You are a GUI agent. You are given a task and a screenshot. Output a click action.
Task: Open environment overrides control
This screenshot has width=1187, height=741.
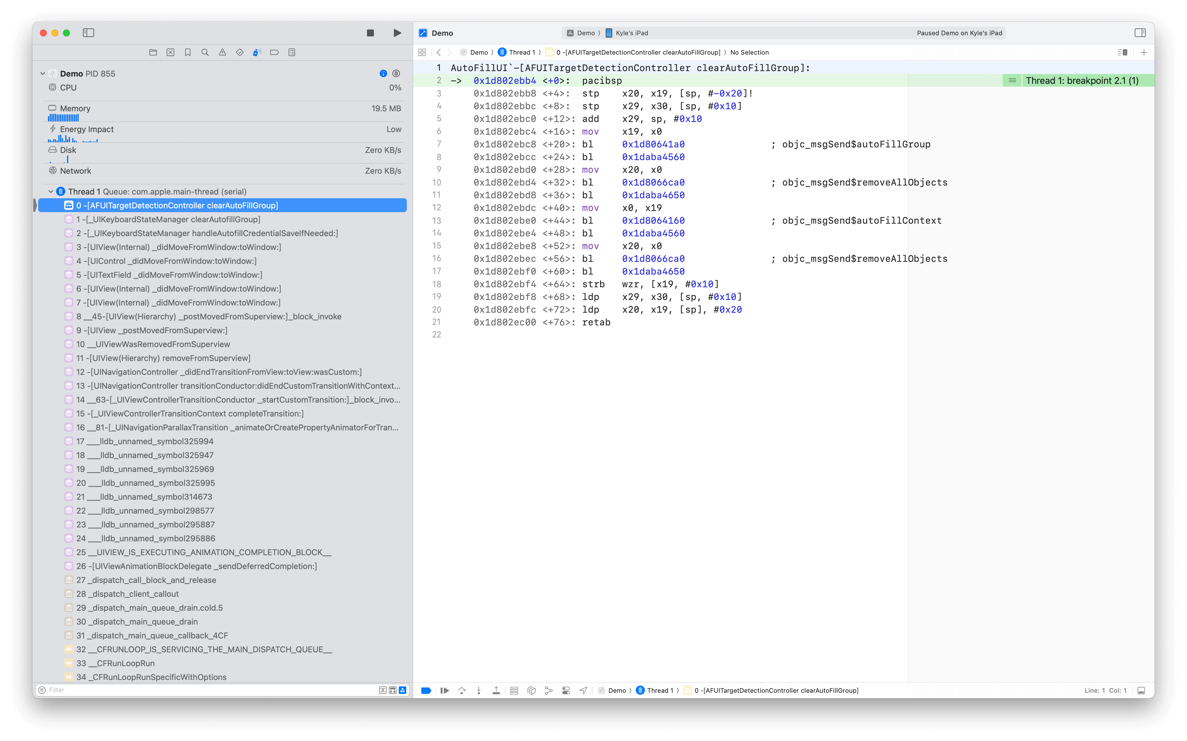click(x=566, y=690)
